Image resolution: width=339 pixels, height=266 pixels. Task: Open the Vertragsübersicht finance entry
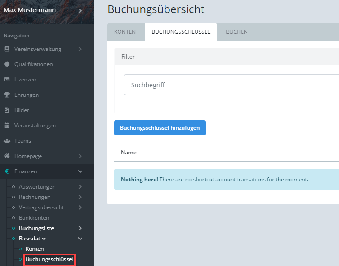pyautogui.click(x=41, y=207)
